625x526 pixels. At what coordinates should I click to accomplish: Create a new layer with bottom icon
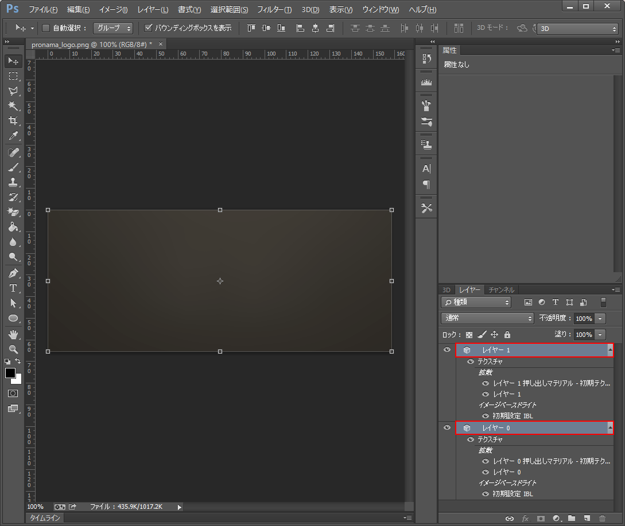point(587,518)
